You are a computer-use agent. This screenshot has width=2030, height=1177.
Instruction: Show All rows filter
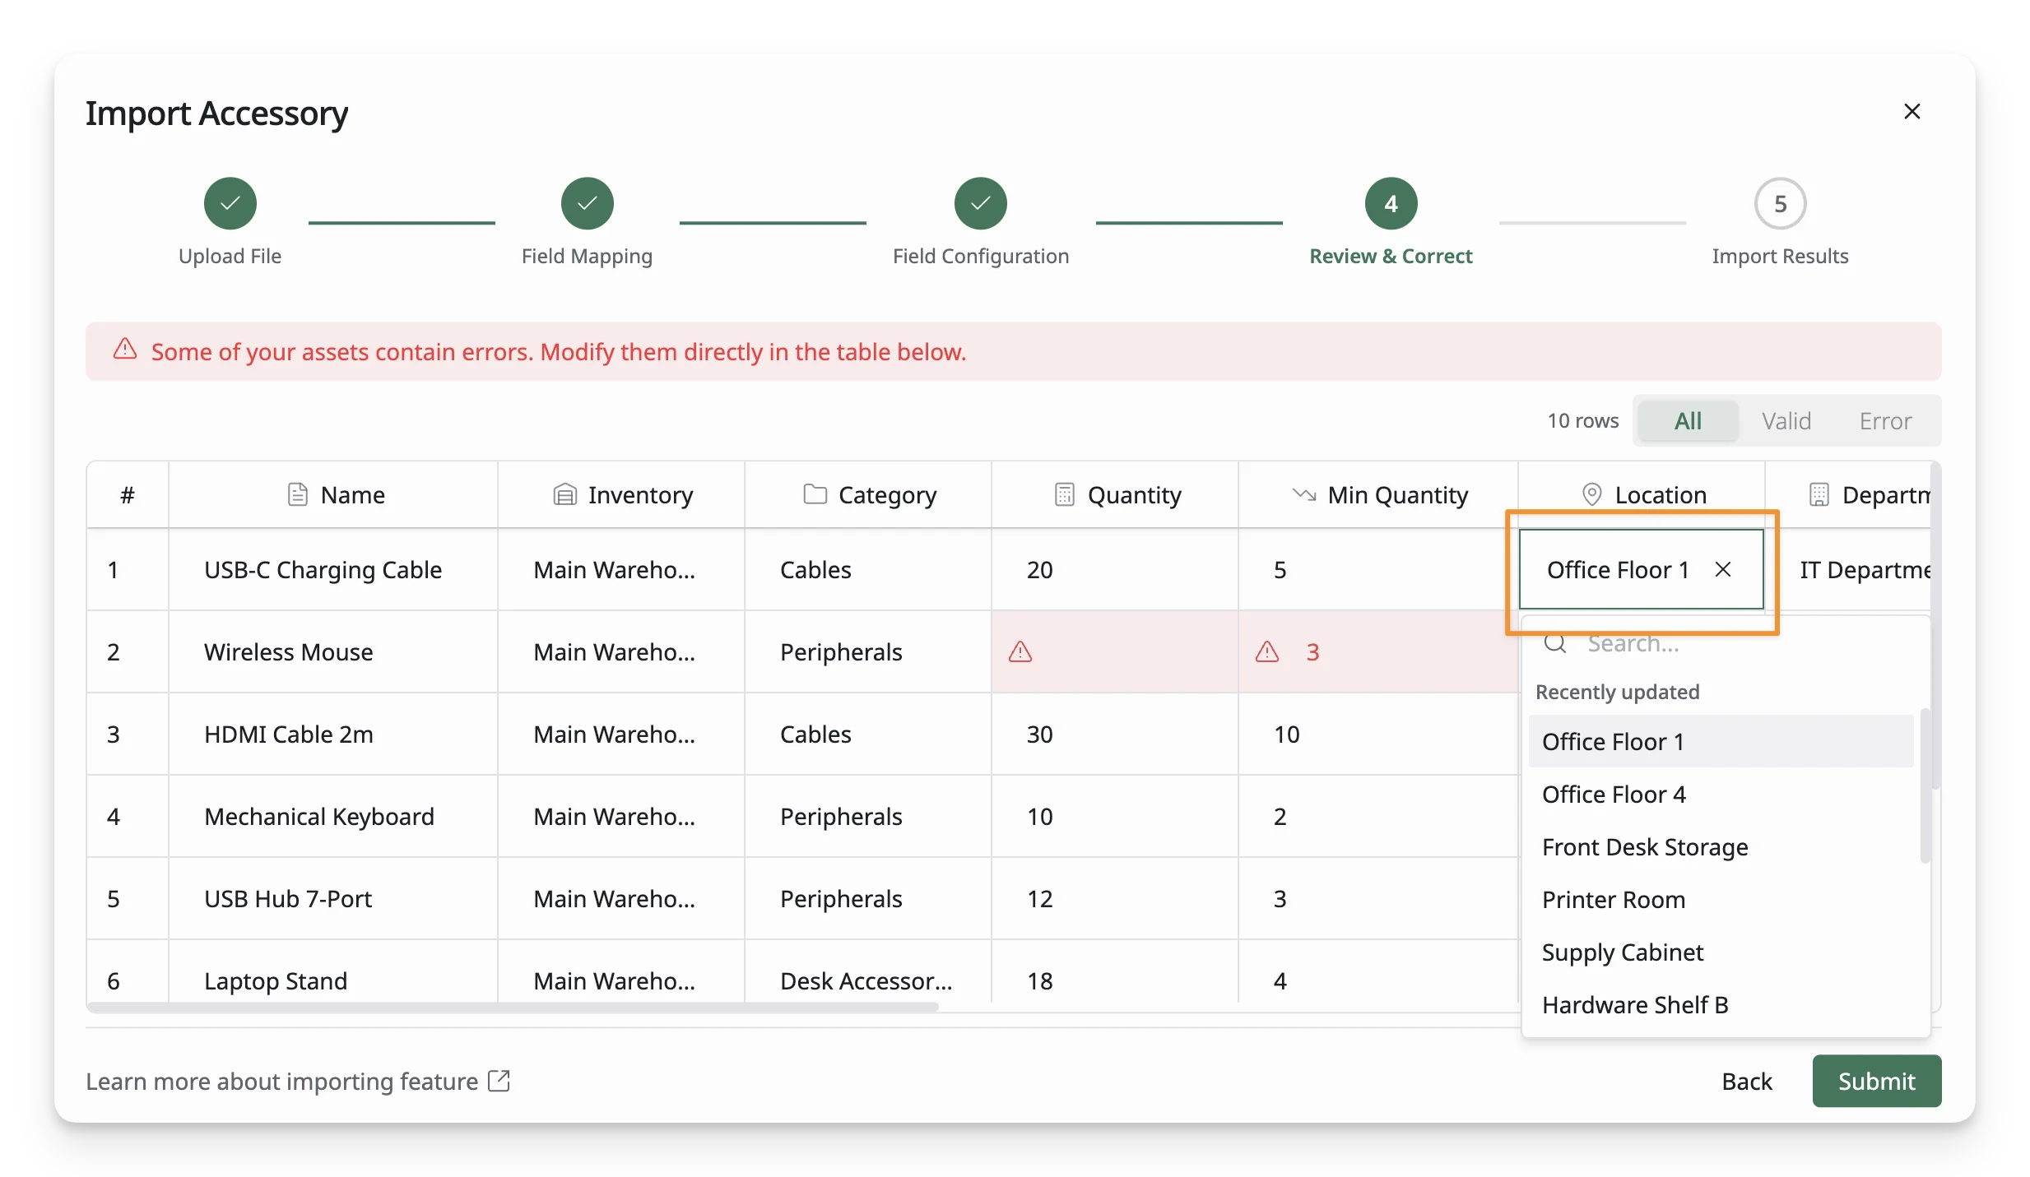point(1688,421)
